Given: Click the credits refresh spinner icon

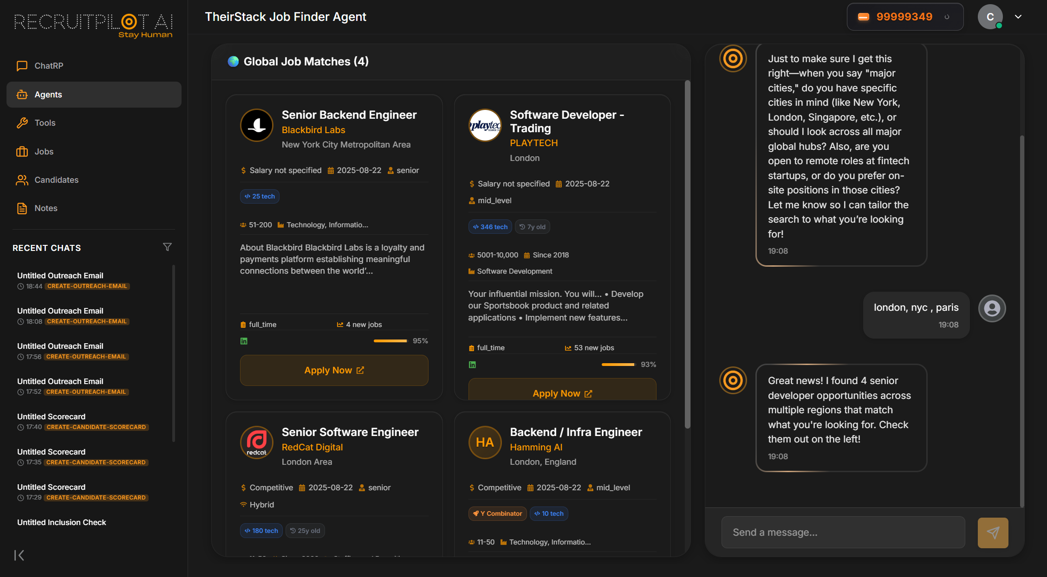Looking at the screenshot, I should (947, 17).
